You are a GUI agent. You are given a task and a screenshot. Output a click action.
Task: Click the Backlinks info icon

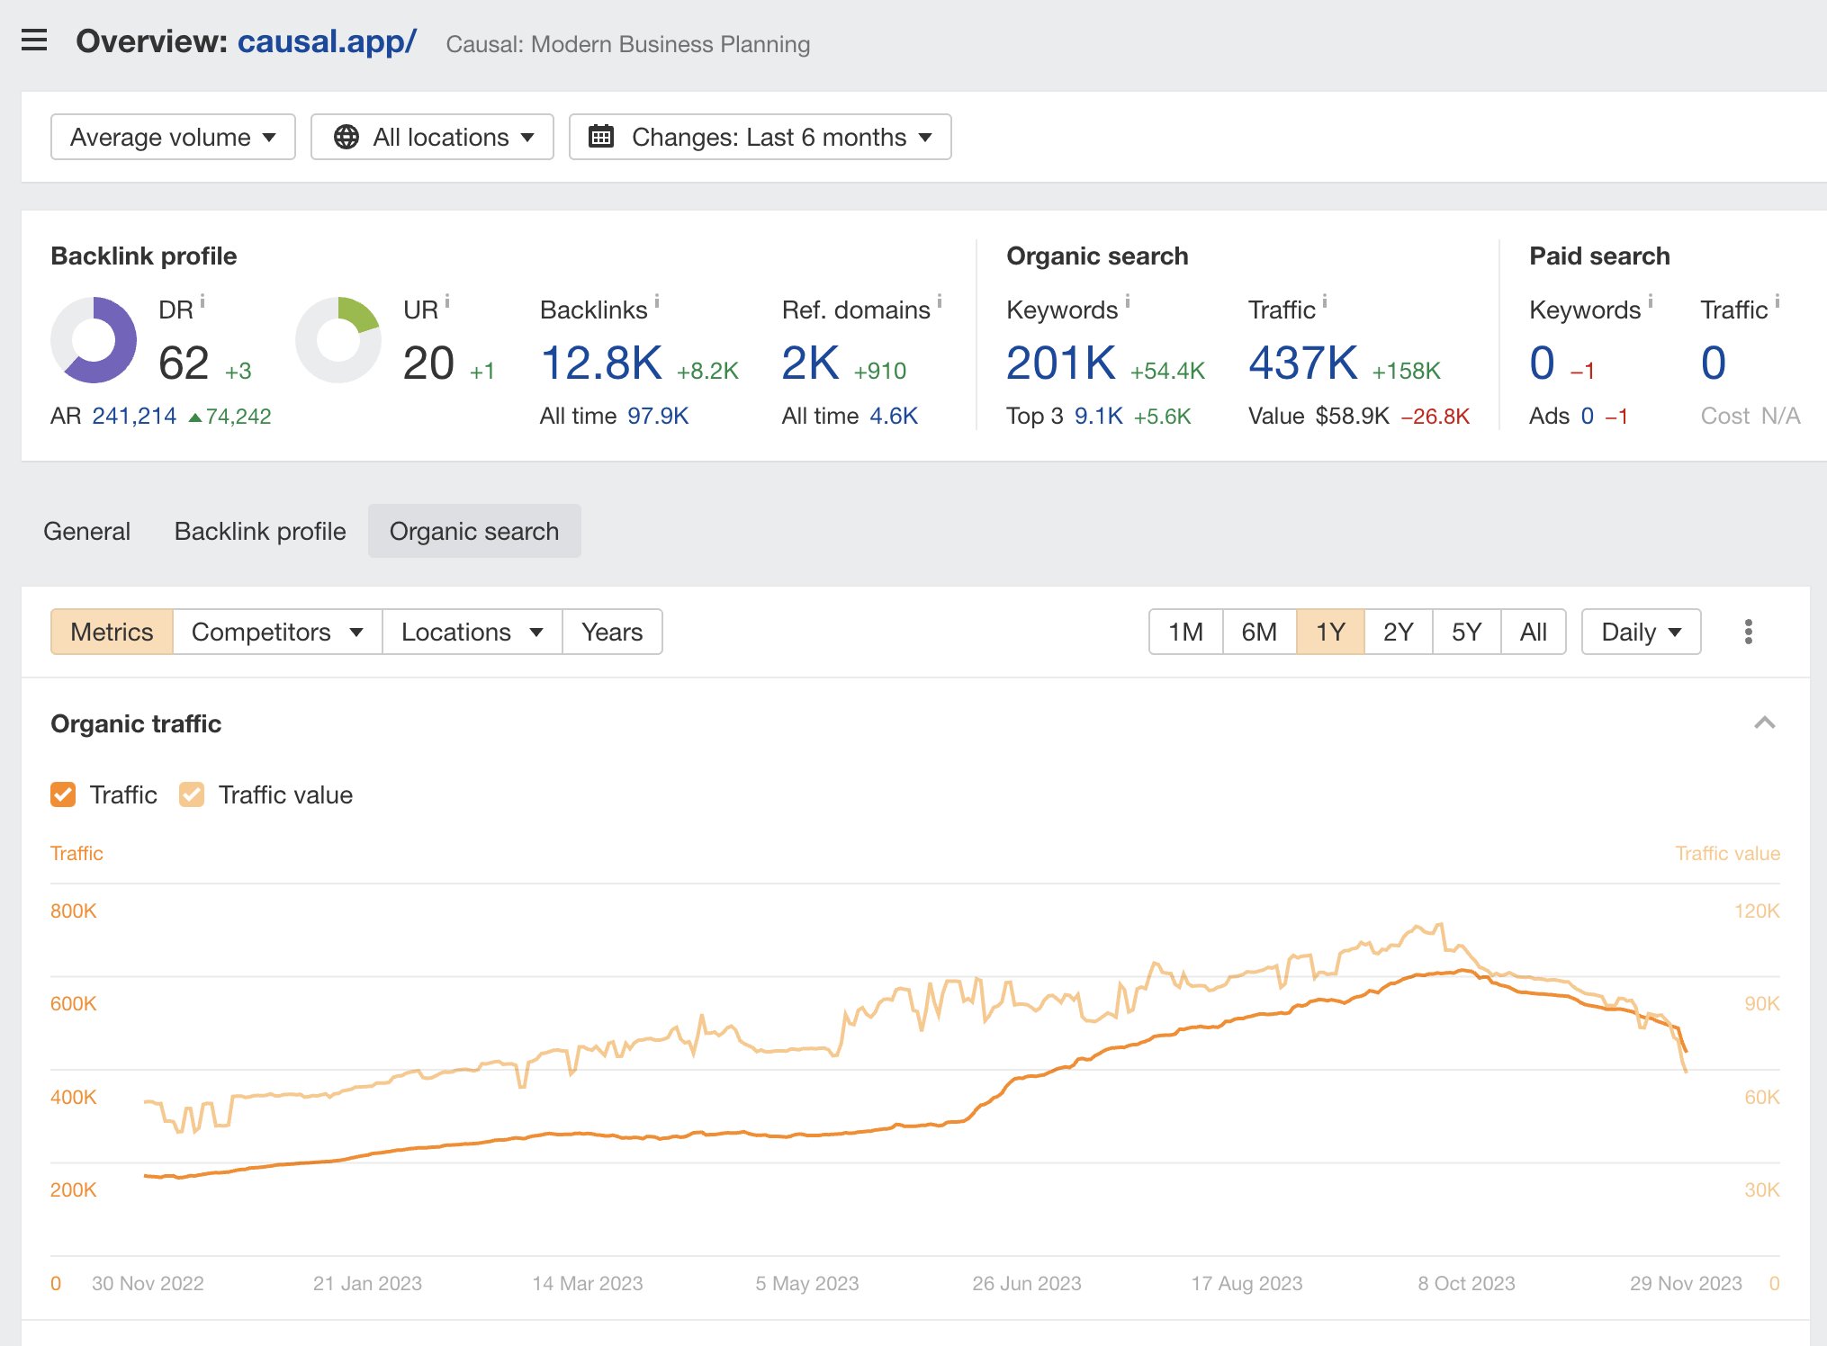pyautogui.click(x=657, y=301)
